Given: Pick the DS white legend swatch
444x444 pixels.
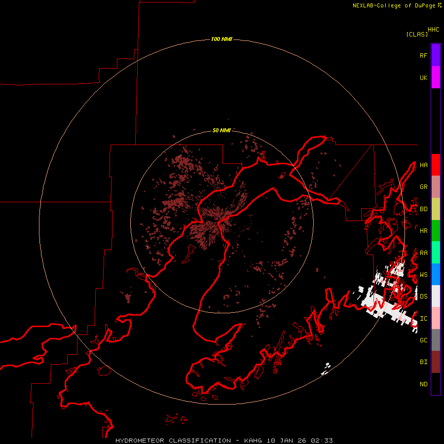Looking at the screenshot, I should tap(436, 296).
